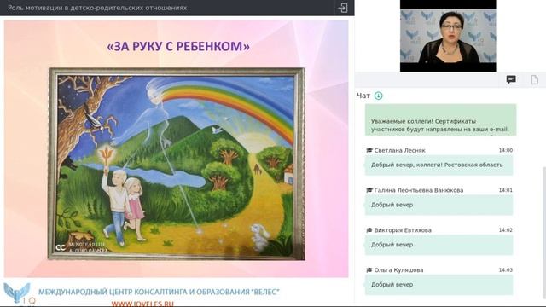Click the message mentioning Ростовская область
Screen dimensions: 546x307
439,165
